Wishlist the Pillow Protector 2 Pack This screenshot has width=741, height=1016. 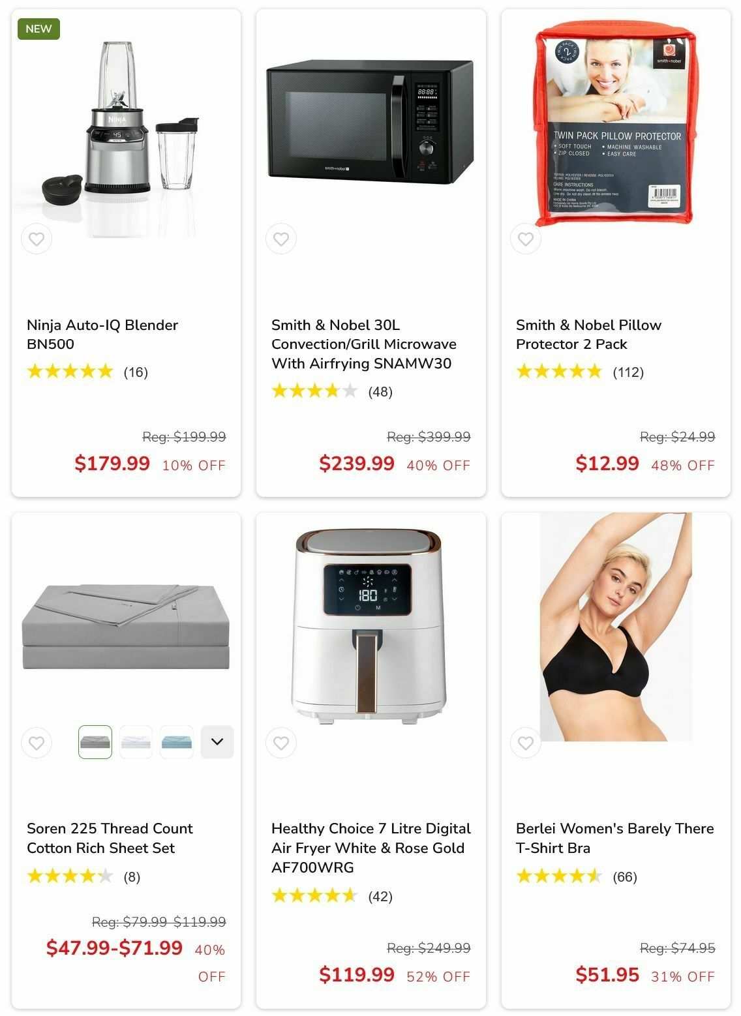[526, 239]
